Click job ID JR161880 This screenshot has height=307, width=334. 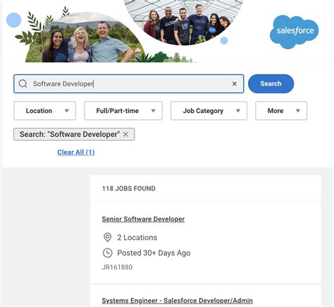[x=117, y=267]
